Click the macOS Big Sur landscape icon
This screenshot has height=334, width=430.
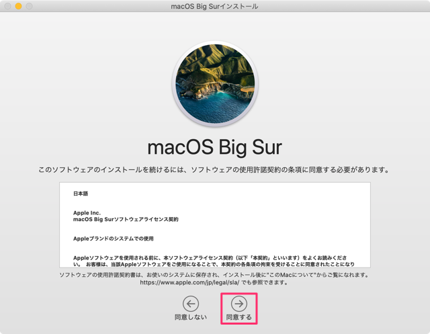215,84
